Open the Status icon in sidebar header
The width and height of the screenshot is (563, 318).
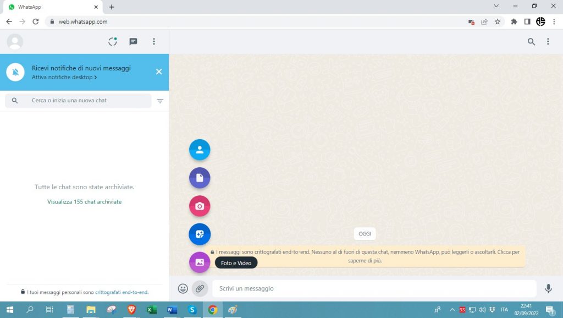tap(113, 42)
